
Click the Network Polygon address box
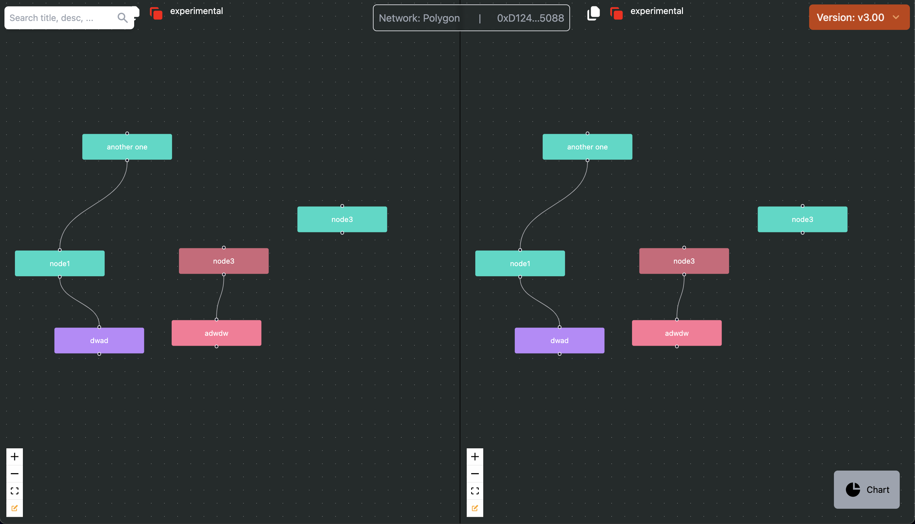[471, 18]
